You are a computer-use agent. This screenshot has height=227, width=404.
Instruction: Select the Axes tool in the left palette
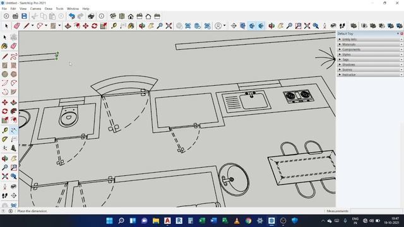[x=4, y=148]
